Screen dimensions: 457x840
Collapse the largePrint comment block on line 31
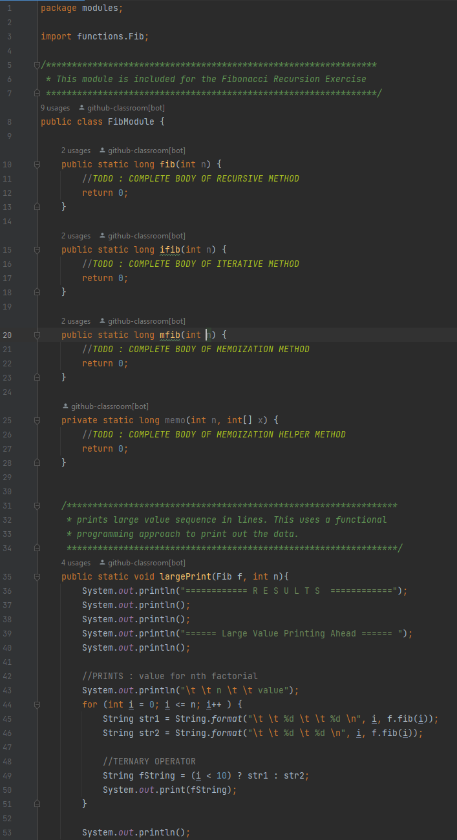37,505
